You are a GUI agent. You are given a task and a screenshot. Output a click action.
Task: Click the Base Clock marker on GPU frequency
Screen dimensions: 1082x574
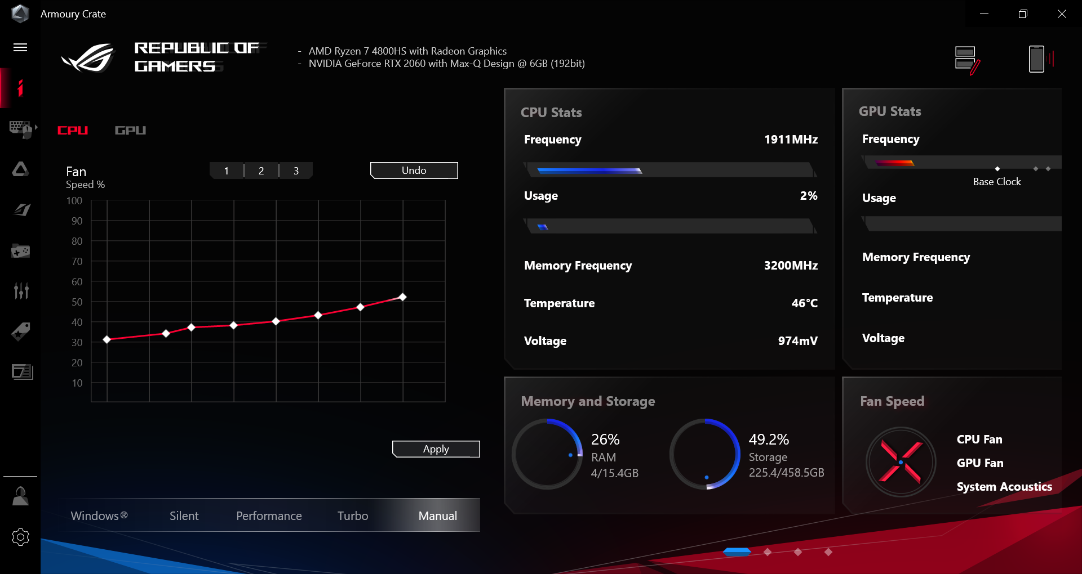tap(997, 169)
